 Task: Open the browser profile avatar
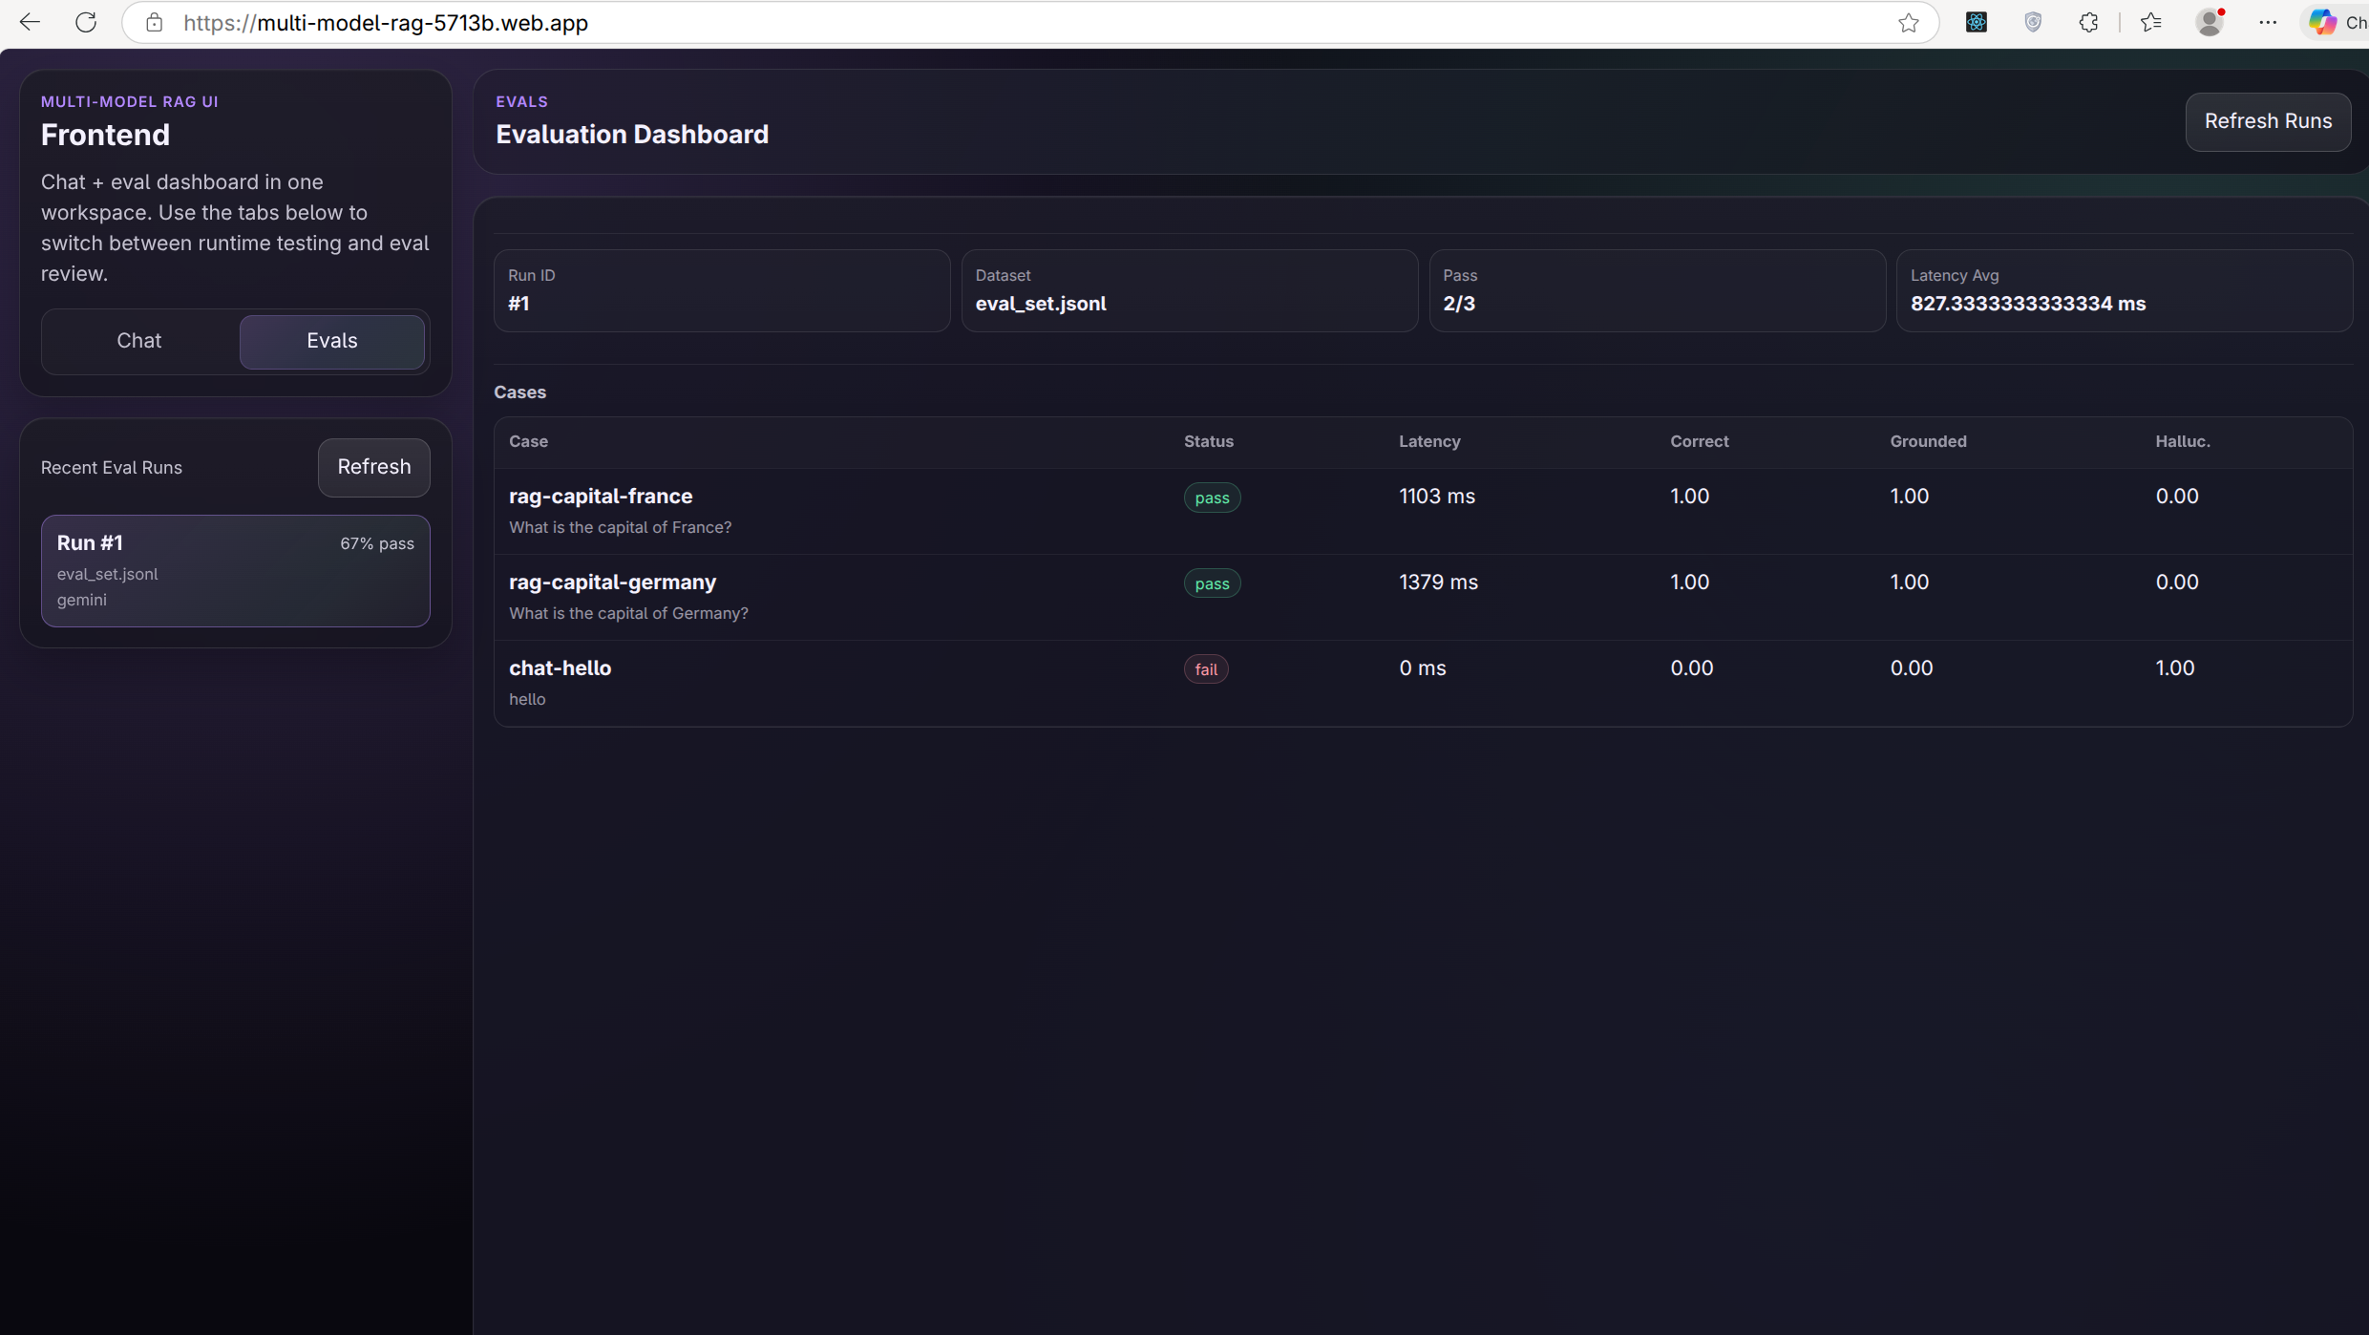click(2210, 22)
